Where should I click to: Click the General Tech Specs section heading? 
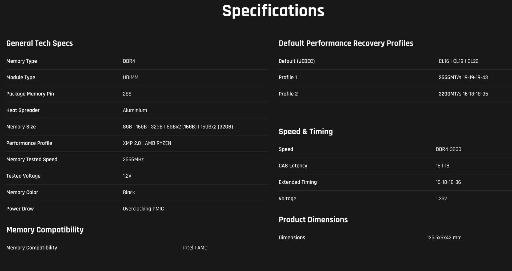[x=39, y=43]
